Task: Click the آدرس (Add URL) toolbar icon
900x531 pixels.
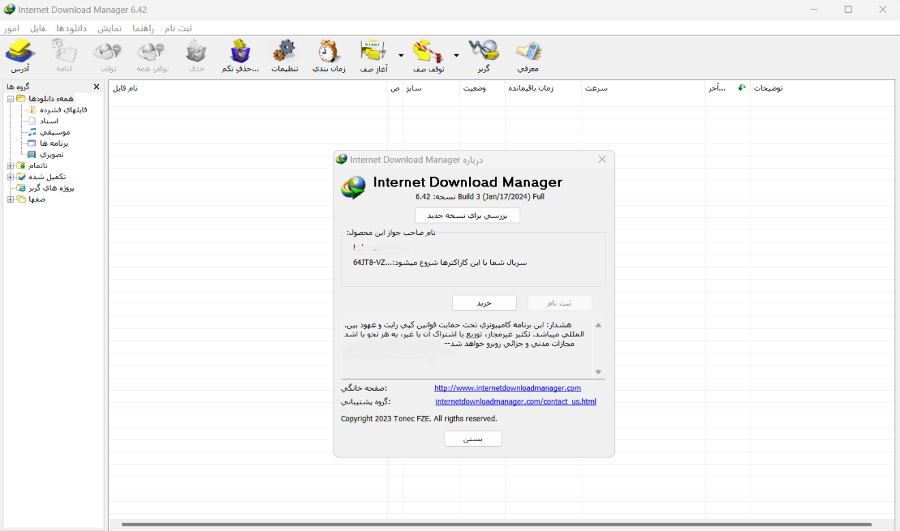Action: tap(20, 55)
